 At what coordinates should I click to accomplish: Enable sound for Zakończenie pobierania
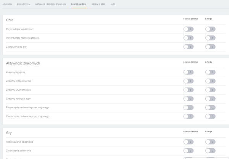210,150
